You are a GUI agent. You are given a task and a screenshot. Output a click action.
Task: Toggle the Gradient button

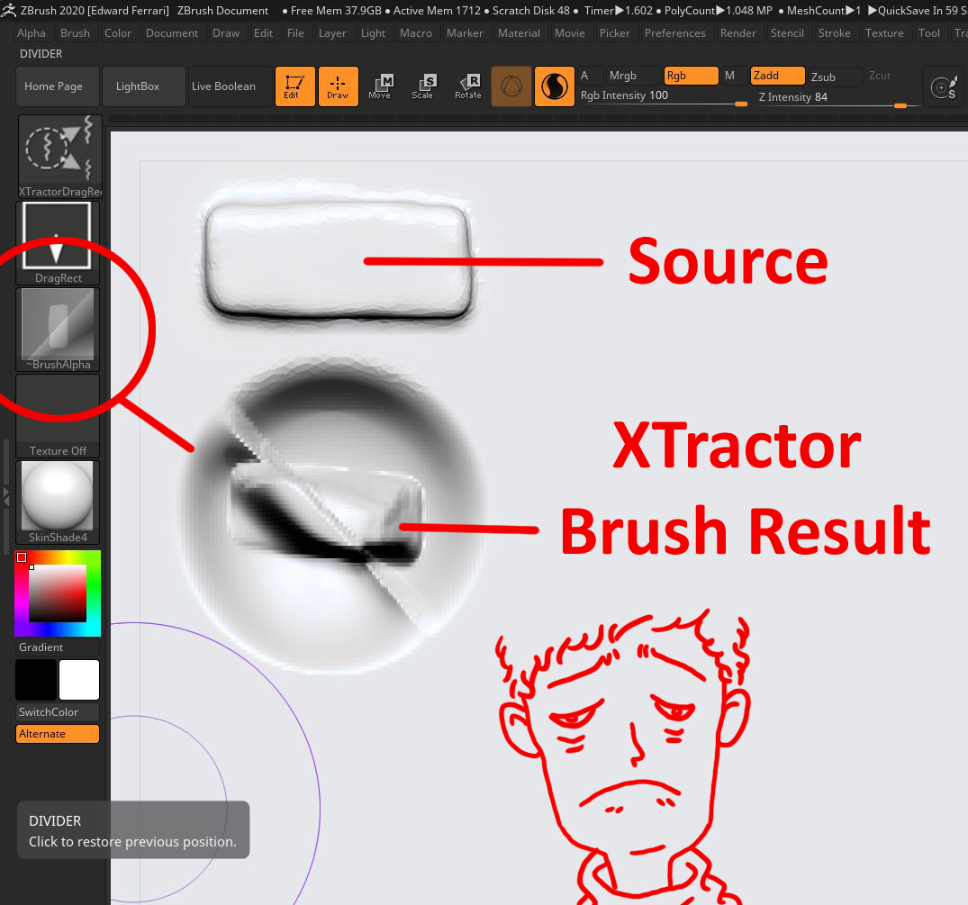click(x=58, y=647)
